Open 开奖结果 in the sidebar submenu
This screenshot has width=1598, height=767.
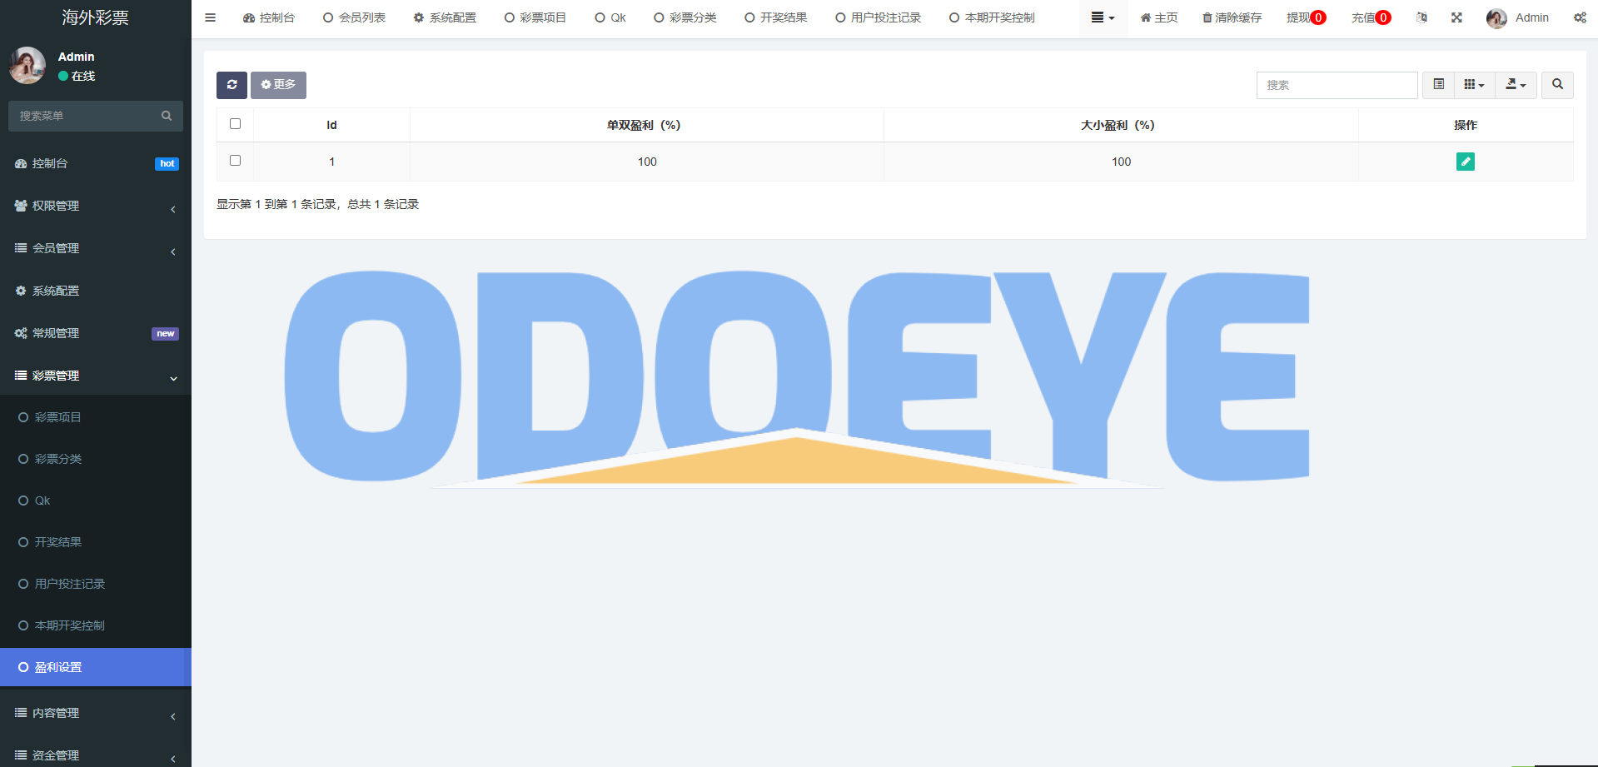coord(96,542)
